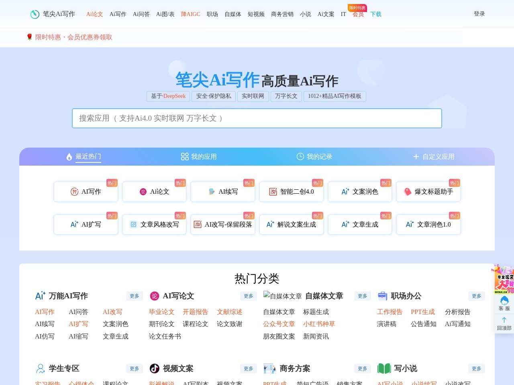Click 更多 next to 写小说
Image resolution: width=514 pixels, height=385 pixels.
click(477, 369)
